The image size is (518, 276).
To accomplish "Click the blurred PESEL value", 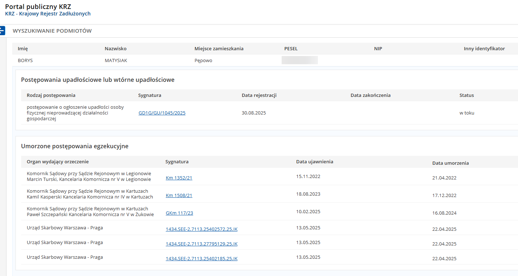I will 300,60.
